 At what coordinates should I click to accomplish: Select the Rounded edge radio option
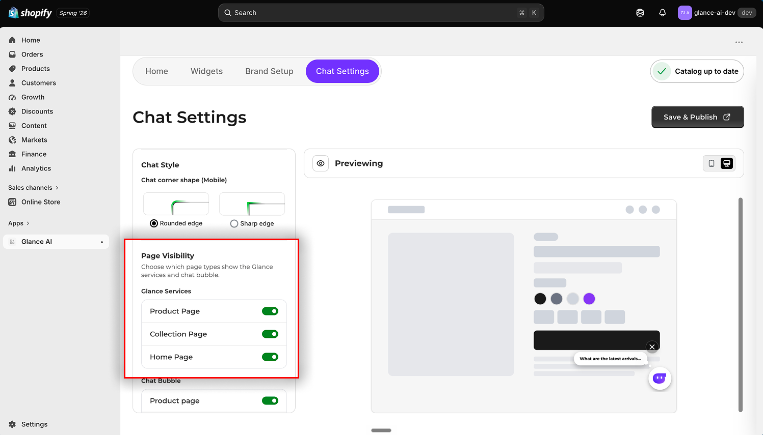[x=154, y=223]
